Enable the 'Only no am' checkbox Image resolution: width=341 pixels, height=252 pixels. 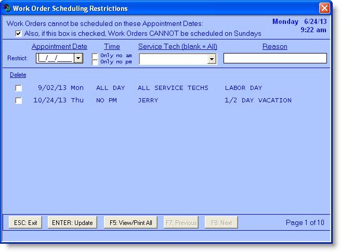coord(95,56)
